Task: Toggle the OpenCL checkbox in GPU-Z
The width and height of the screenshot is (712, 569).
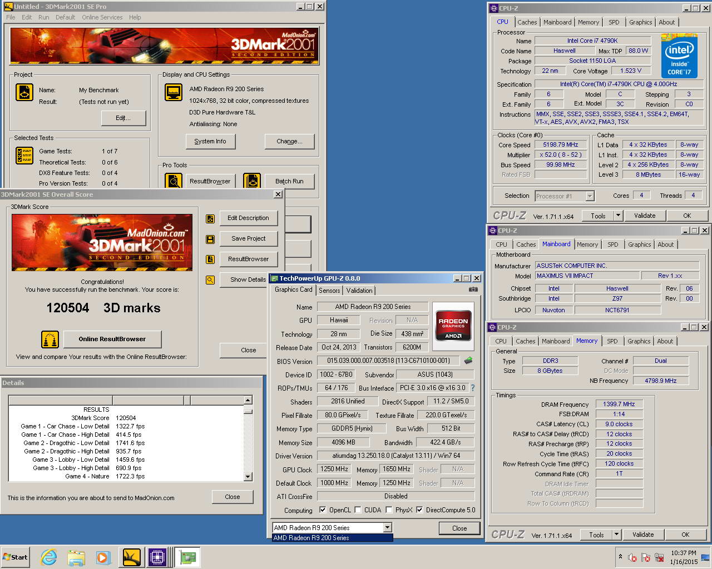Action: point(323,510)
